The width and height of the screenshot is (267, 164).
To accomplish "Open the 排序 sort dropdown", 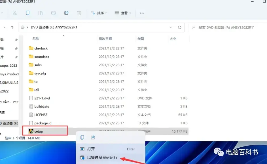I will point(99,13).
